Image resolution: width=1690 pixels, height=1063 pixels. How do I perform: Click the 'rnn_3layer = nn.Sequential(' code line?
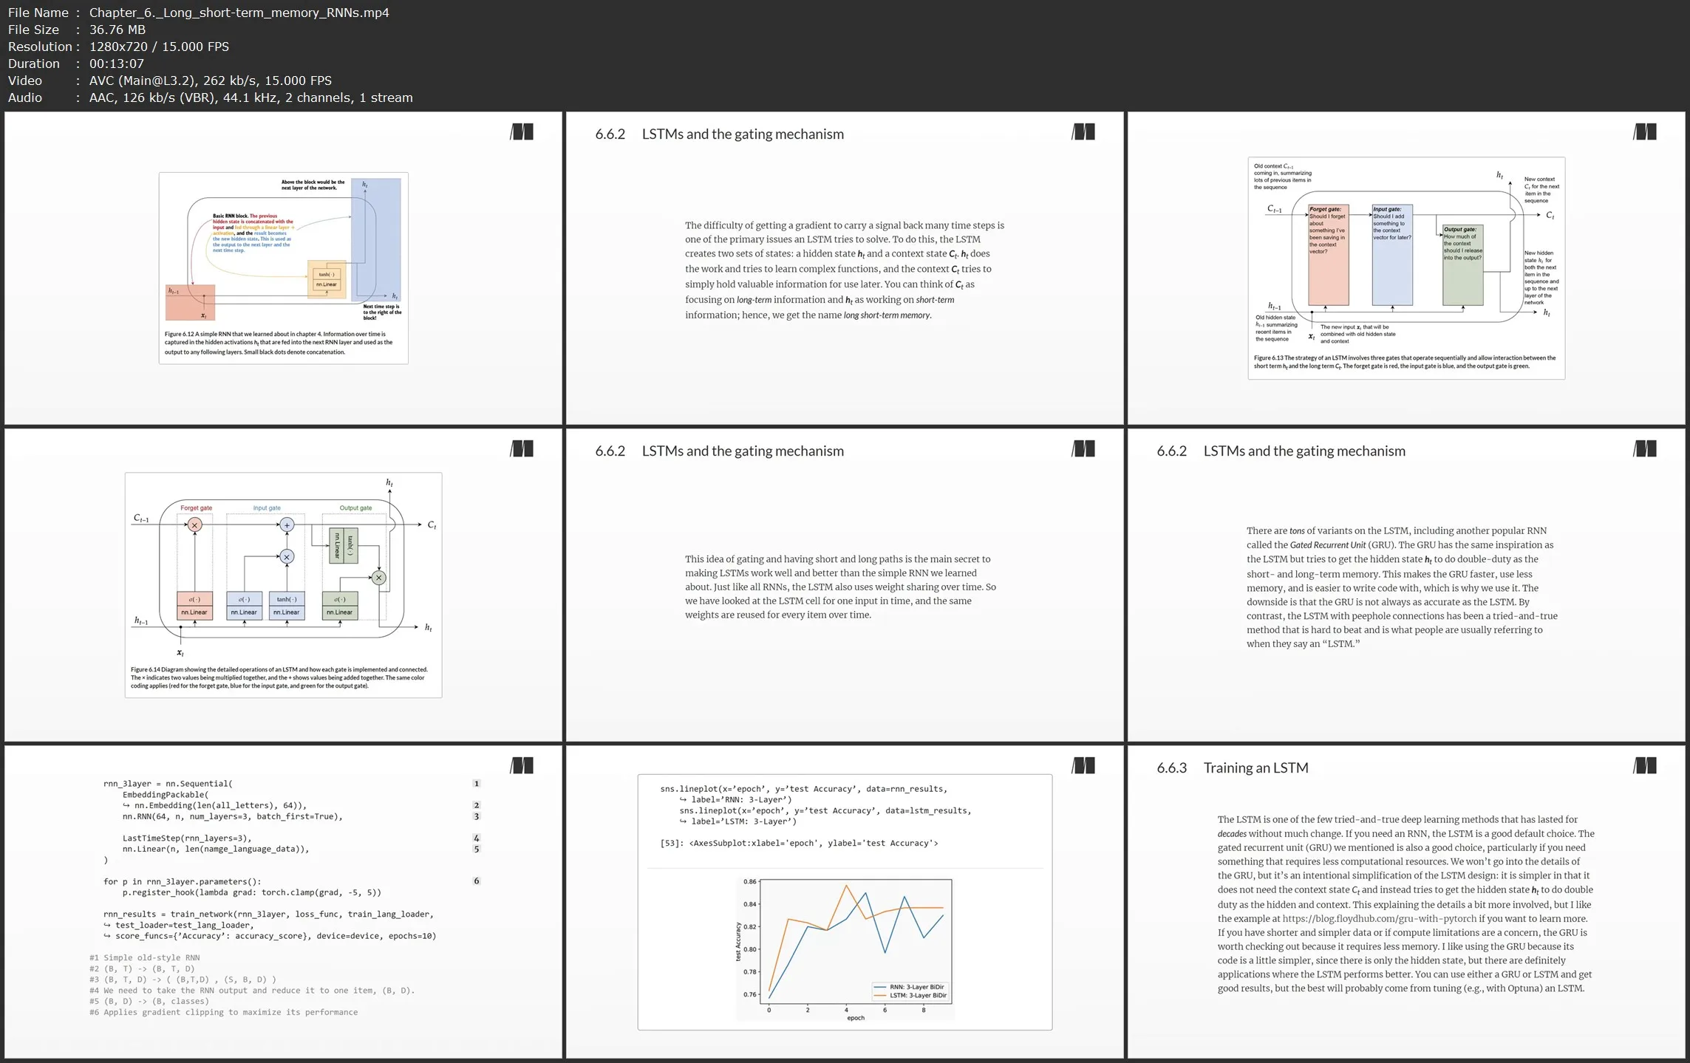point(168,784)
